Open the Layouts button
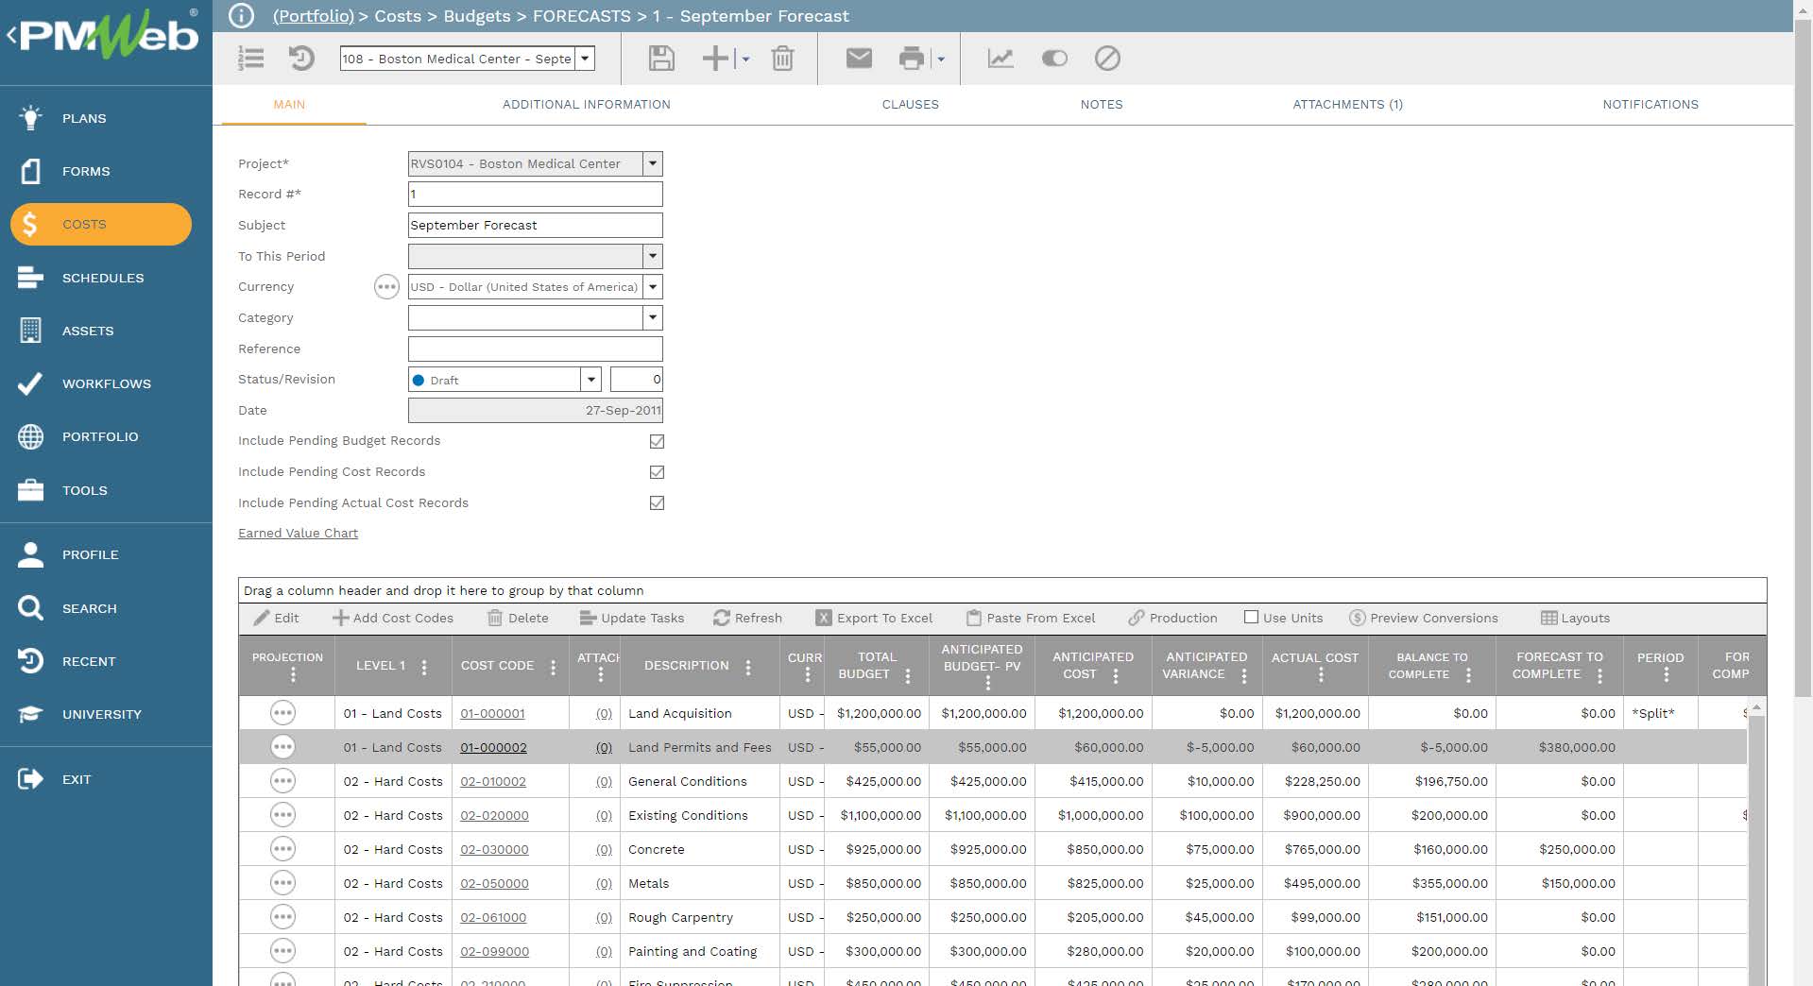This screenshot has height=986, width=1813. point(1575,618)
